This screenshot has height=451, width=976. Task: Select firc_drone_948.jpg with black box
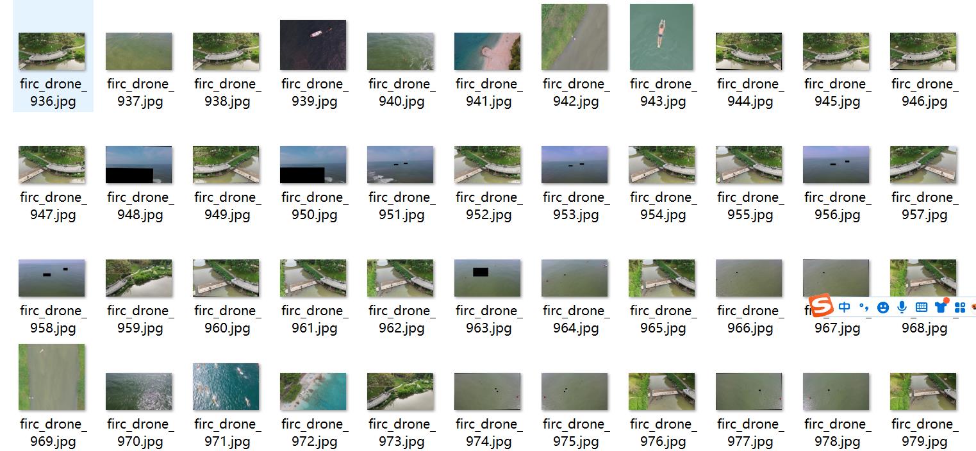pyautogui.click(x=139, y=165)
